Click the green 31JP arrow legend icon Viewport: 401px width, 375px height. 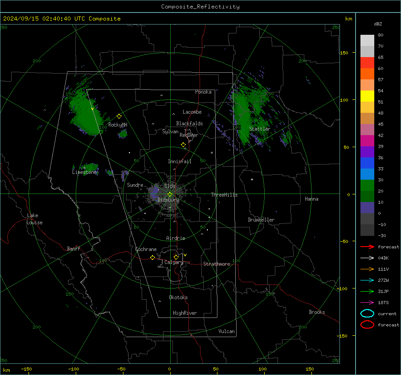click(367, 291)
